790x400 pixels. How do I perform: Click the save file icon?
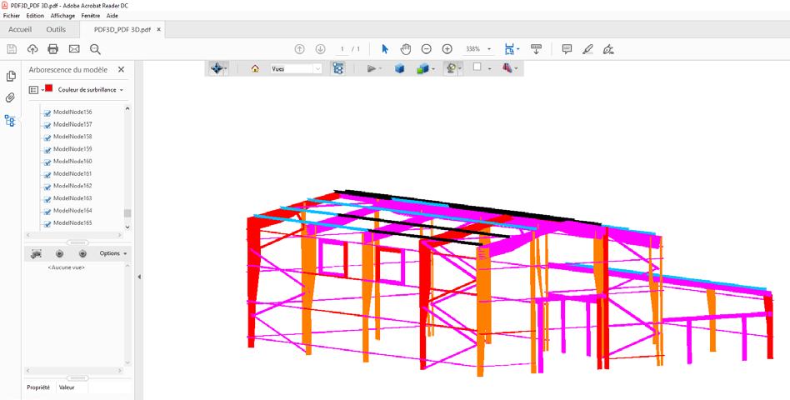pyautogui.click(x=12, y=49)
